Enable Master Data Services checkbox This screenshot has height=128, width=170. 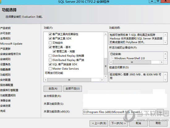[x=50, y=68]
